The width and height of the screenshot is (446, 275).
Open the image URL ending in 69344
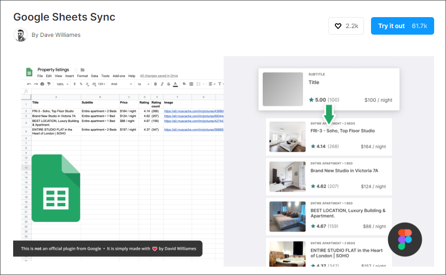tap(194, 116)
